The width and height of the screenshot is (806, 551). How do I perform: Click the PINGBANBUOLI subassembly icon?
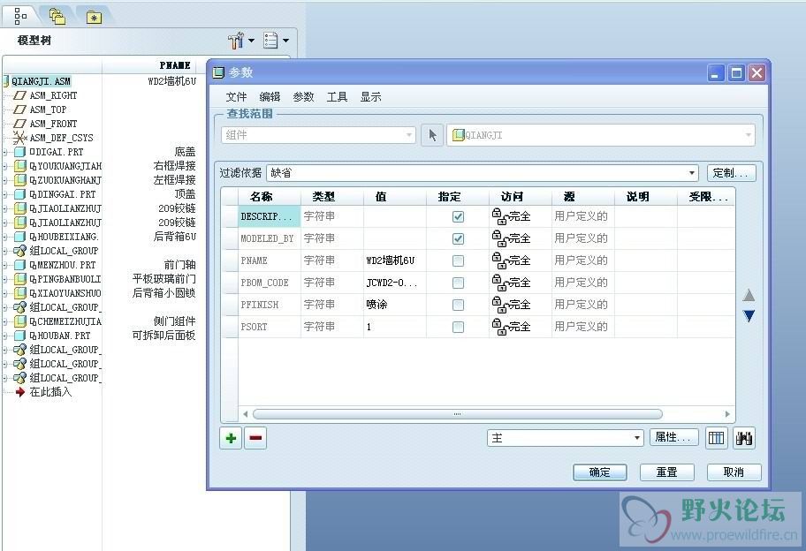tap(20, 279)
